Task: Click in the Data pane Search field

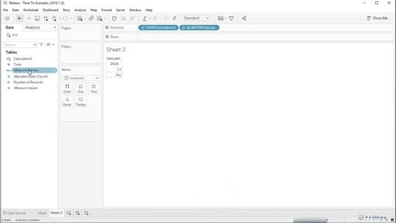Action: [20, 45]
